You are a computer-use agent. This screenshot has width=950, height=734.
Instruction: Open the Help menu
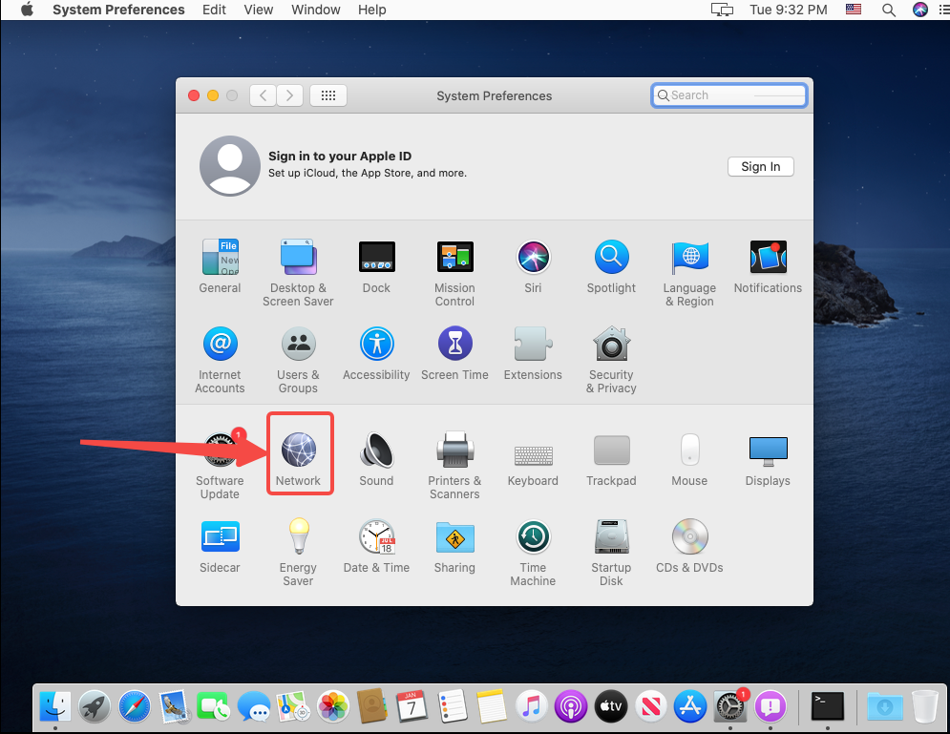click(x=372, y=10)
